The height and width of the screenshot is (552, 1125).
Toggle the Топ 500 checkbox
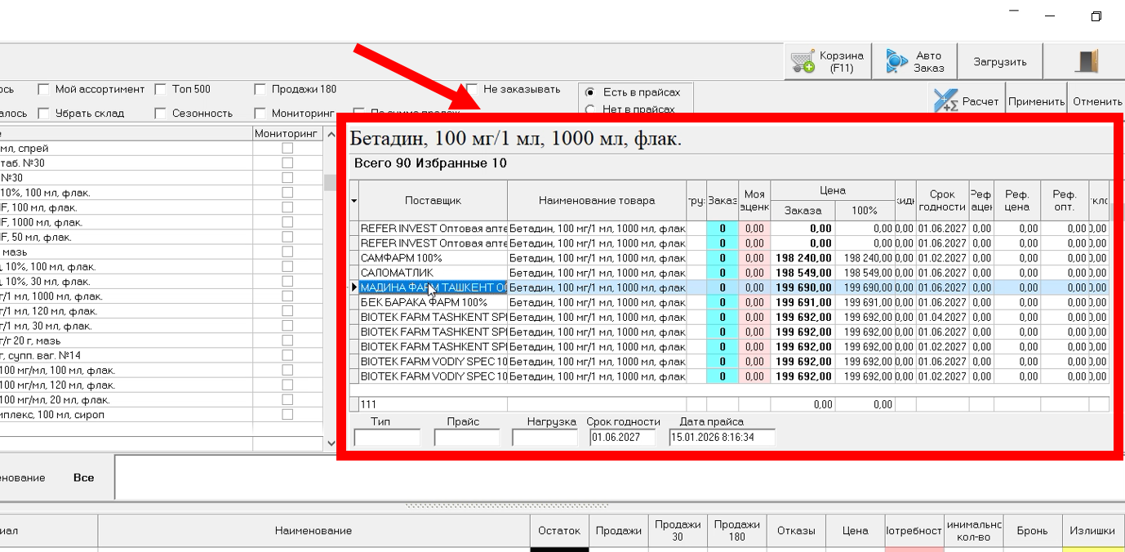tap(161, 90)
